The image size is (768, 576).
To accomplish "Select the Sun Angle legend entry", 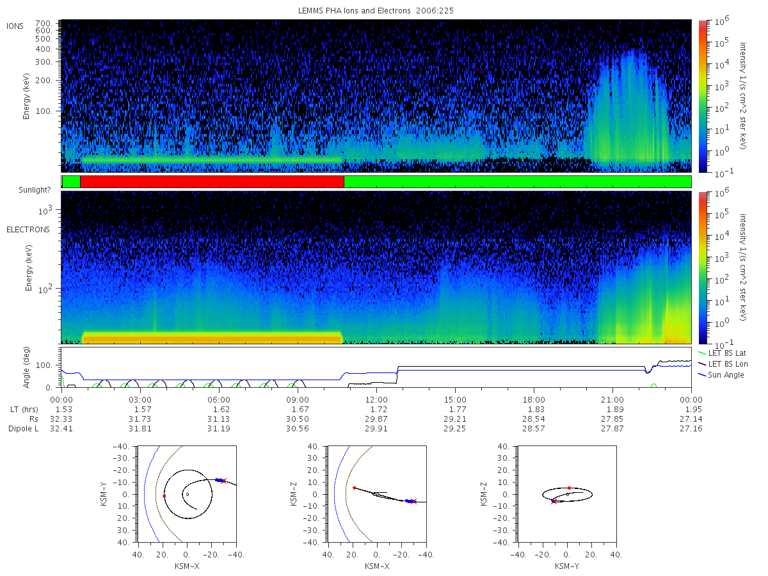I will click(x=721, y=374).
